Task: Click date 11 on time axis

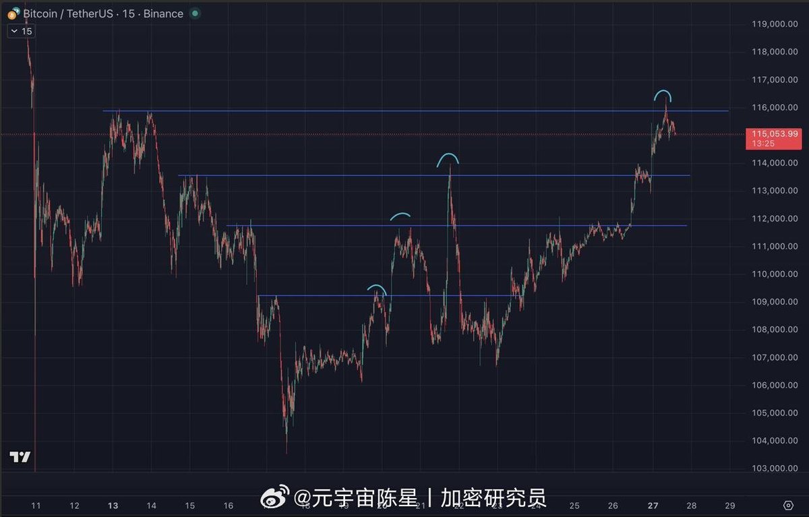Action: point(36,506)
